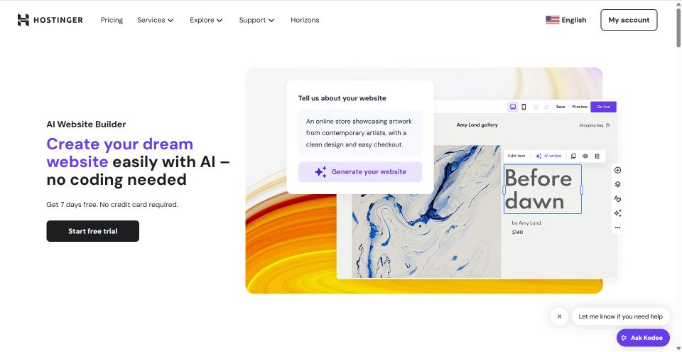The width and height of the screenshot is (682, 352).
Task: Click the duplicate icon in text toolbar
Action: click(574, 156)
